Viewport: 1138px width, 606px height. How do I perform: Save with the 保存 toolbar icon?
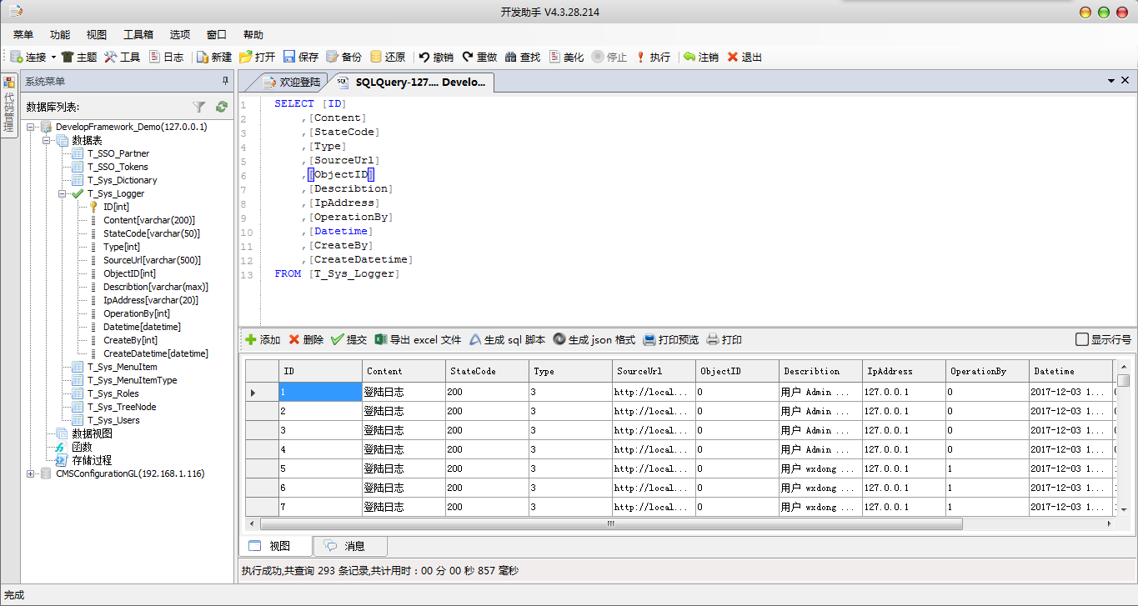pyautogui.click(x=301, y=58)
